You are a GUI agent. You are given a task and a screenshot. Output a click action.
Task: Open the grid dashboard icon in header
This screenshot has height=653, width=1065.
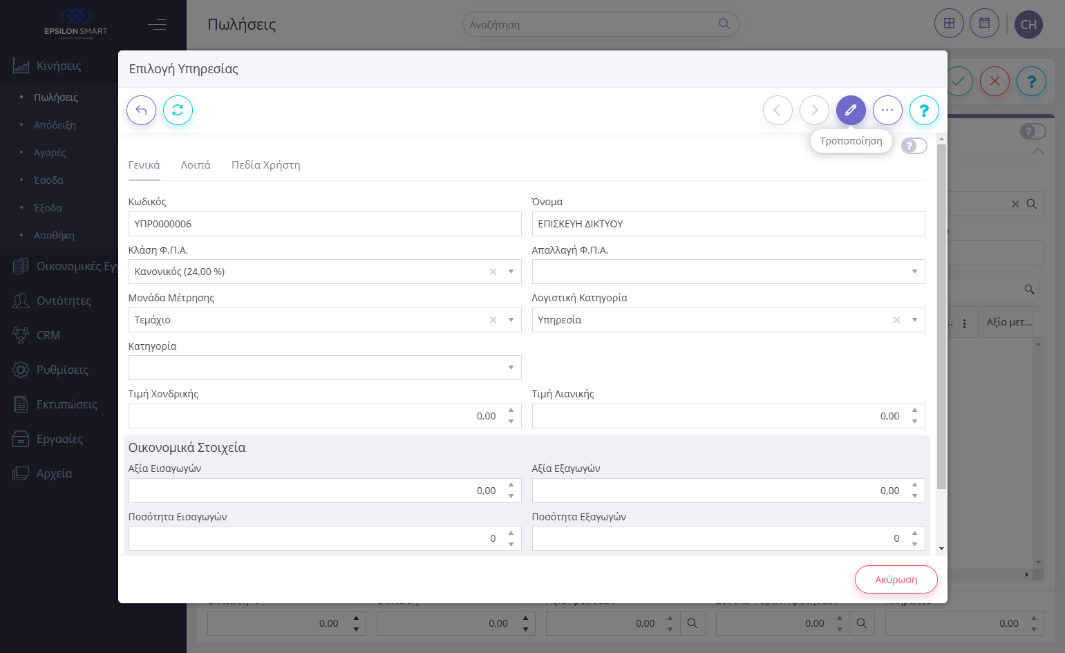click(x=949, y=23)
